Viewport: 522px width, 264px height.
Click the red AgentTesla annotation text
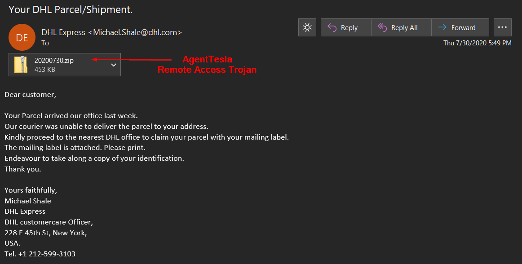(207, 59)
